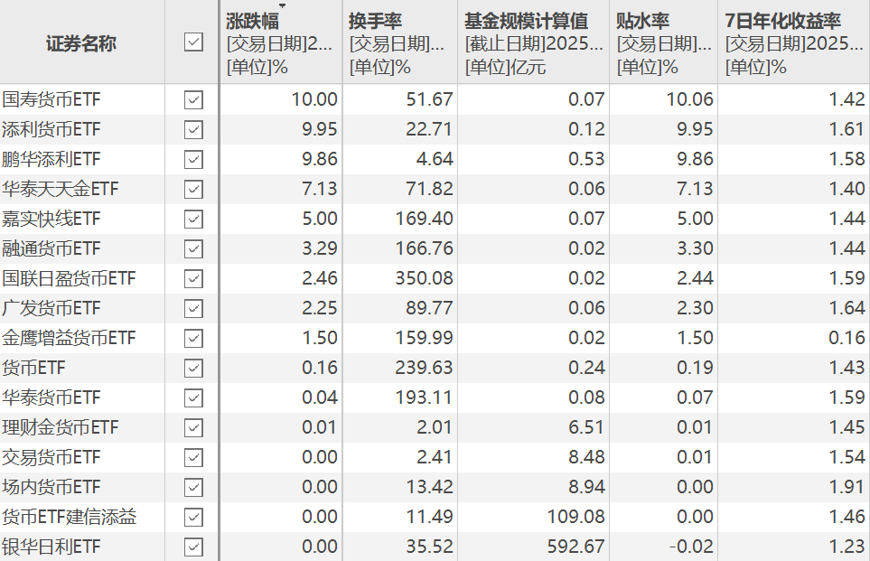The width and height of the screenshot is (870, 561).
Task: Uncheck the 货币ETF建信添益 row checkbox
Action: [x=193, y=517]
